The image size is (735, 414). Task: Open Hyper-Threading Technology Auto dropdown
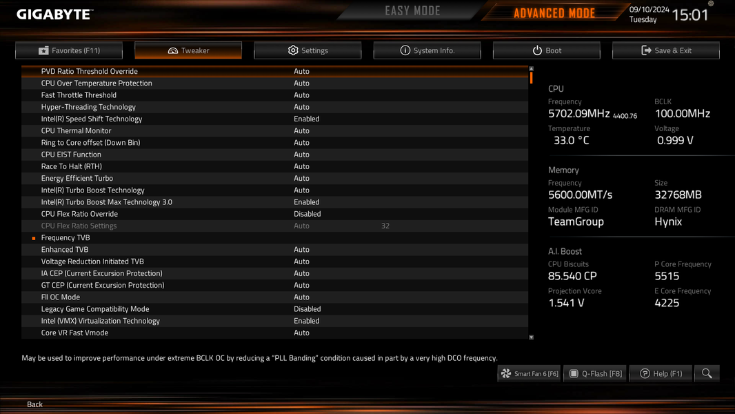tap(301, 107)
